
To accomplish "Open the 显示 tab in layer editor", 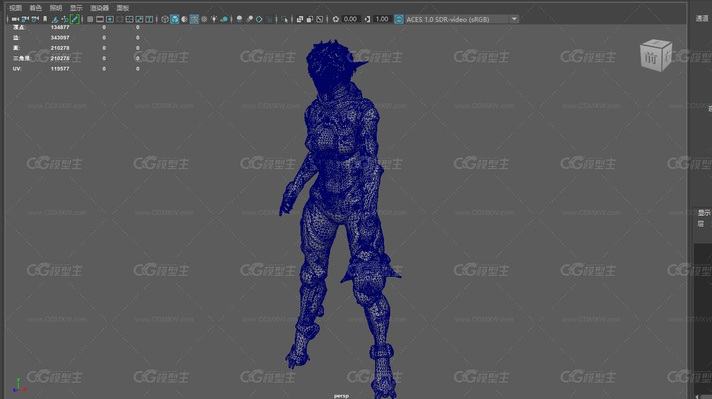I will tap(704, 213).
